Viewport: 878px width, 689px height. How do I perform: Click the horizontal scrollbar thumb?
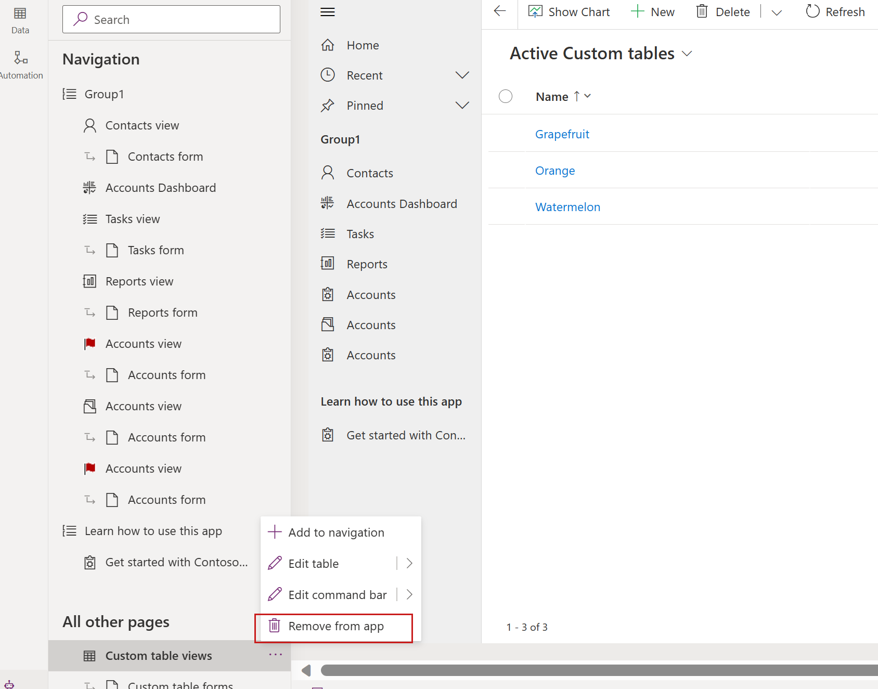point(599,671)
